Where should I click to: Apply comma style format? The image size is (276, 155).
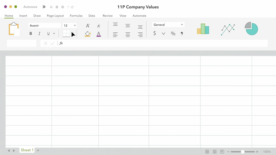pyautogui.click(x=182, y=33)
